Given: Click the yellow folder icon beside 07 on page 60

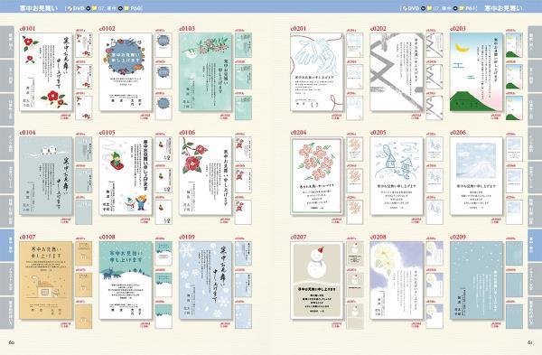Looking at the screenshot, I should (x=94, y=8).
